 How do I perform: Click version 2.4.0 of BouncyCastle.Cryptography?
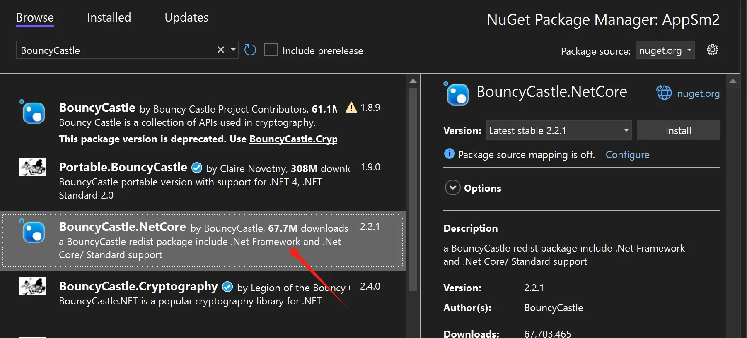point(370,286)
